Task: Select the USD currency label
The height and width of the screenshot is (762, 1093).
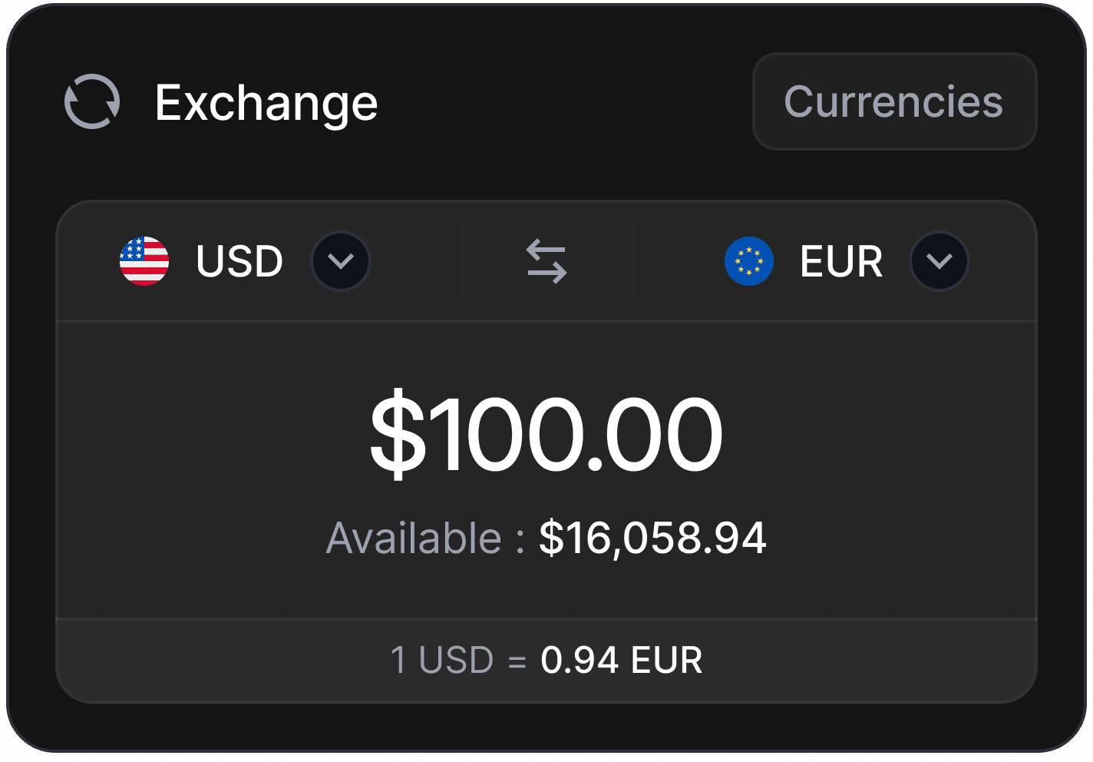Action: click(x=239, y=262)
